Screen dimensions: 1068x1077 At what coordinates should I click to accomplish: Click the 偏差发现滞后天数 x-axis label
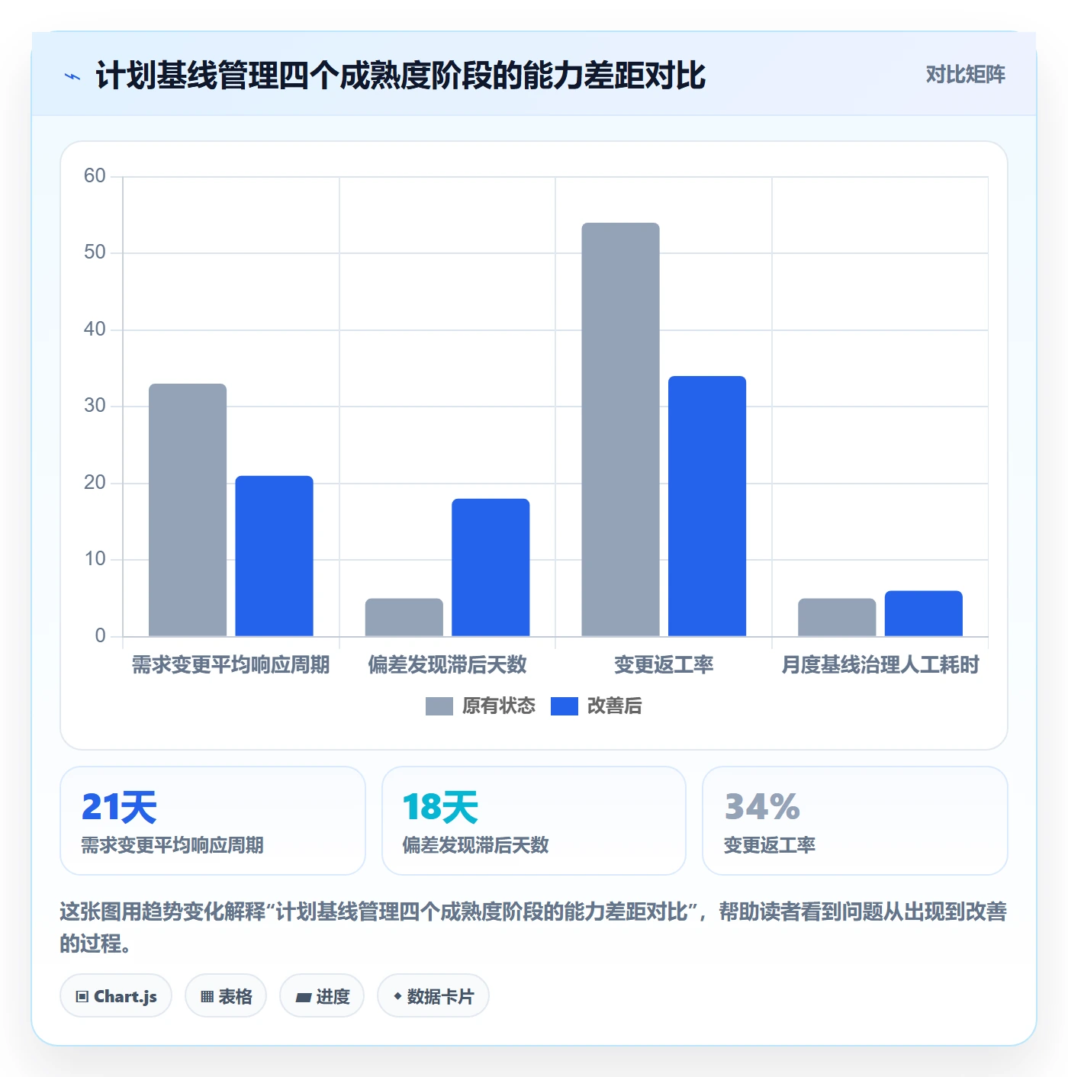pyautogui.click(x=448, y=665)
